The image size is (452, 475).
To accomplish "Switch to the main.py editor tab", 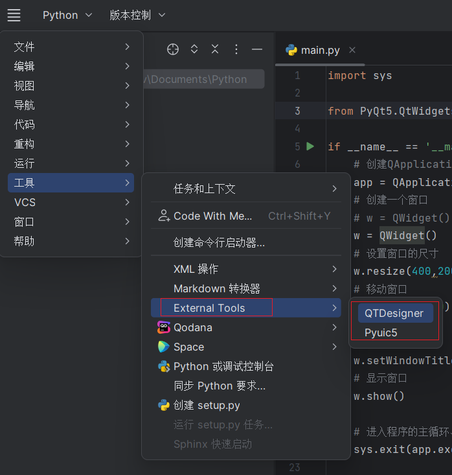I will (x=321, y=50).
